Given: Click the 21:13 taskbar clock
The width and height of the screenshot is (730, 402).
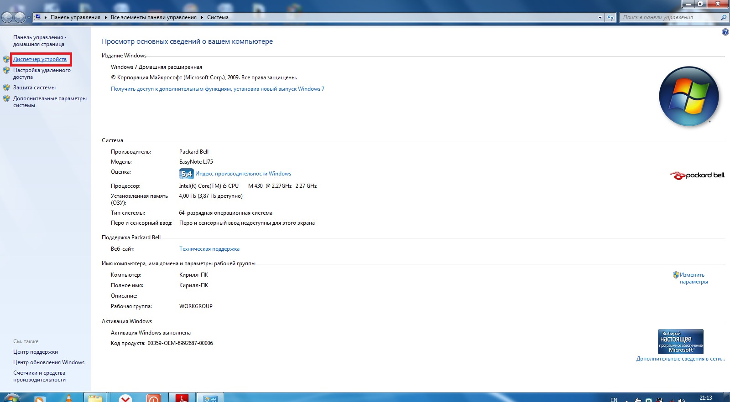Looking at the screenshot, I should (706, 398).
